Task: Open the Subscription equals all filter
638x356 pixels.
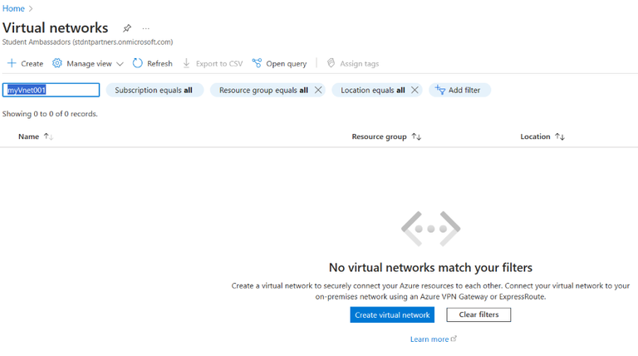Action: [155, 90]
